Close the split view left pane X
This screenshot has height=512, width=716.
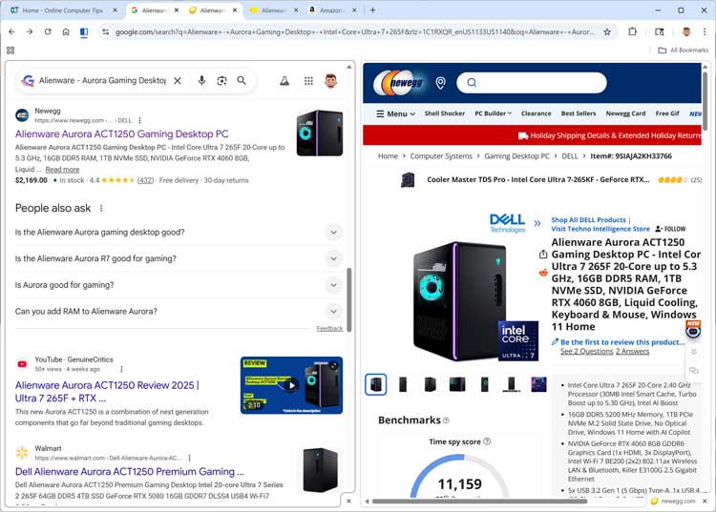point(348,502)
